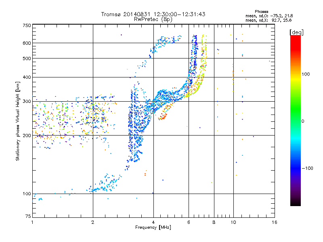
Task: Click the x-axis '4' tick label
Action: pos(153,222)
